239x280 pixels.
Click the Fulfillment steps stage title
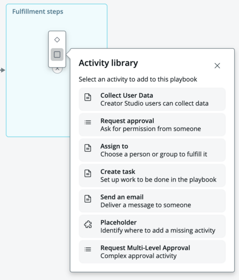(x=38, y=12)
